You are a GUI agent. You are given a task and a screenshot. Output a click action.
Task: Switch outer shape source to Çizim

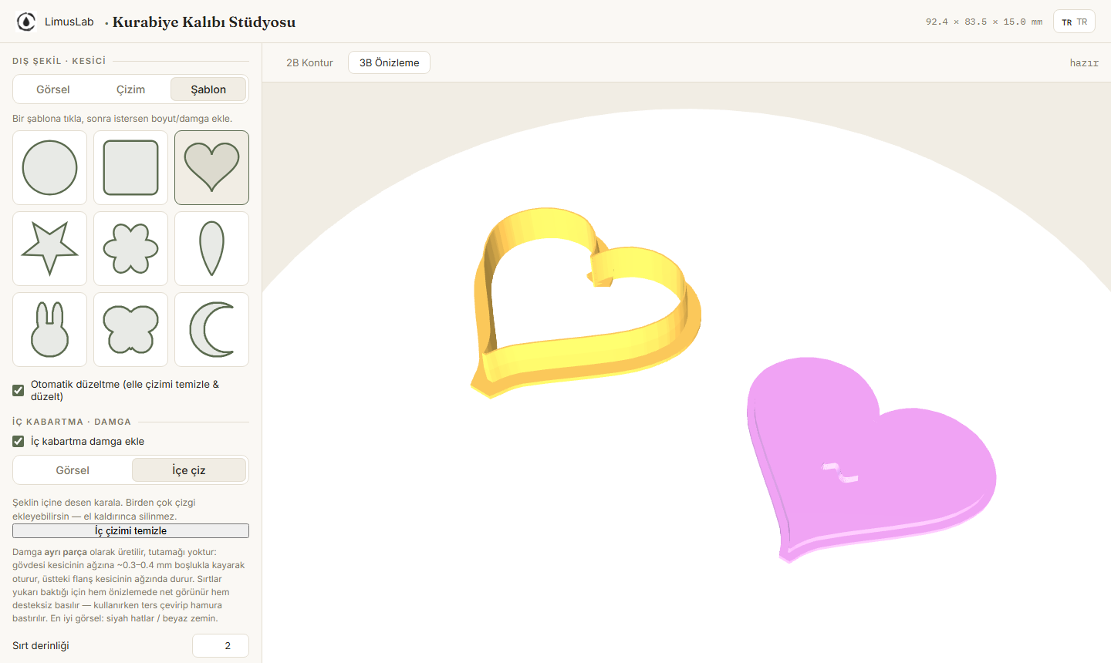(131, 89)
